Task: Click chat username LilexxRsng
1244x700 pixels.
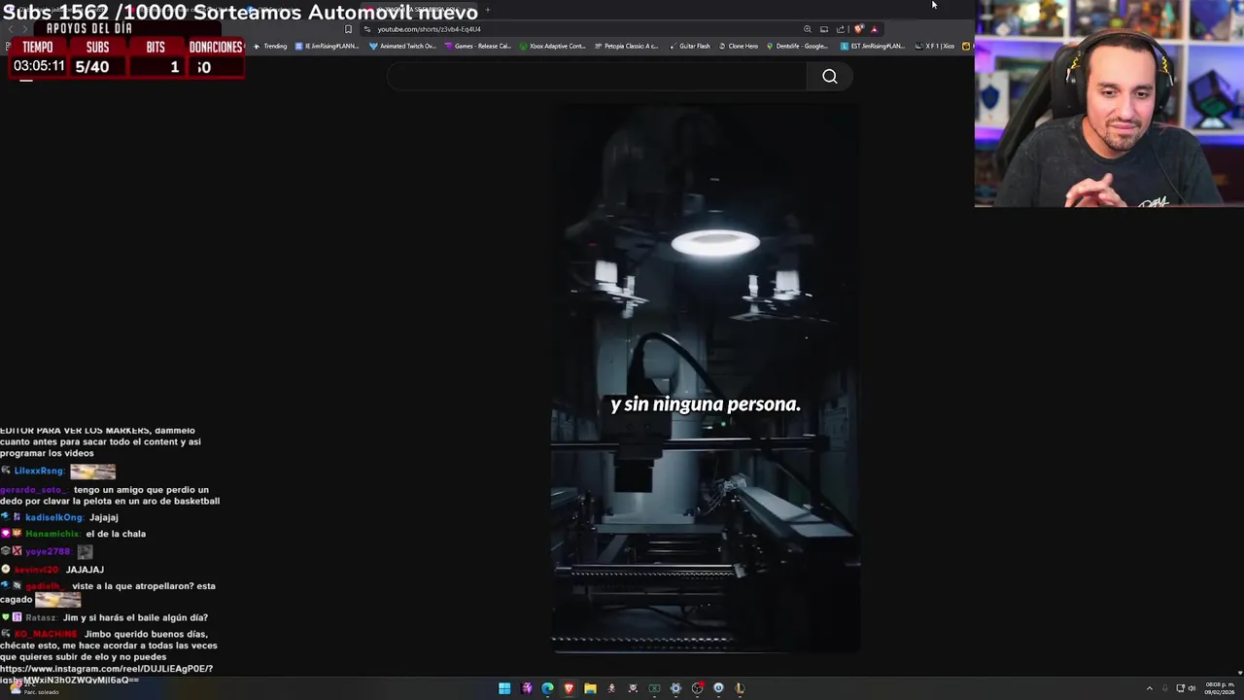Action: point(39,471)
